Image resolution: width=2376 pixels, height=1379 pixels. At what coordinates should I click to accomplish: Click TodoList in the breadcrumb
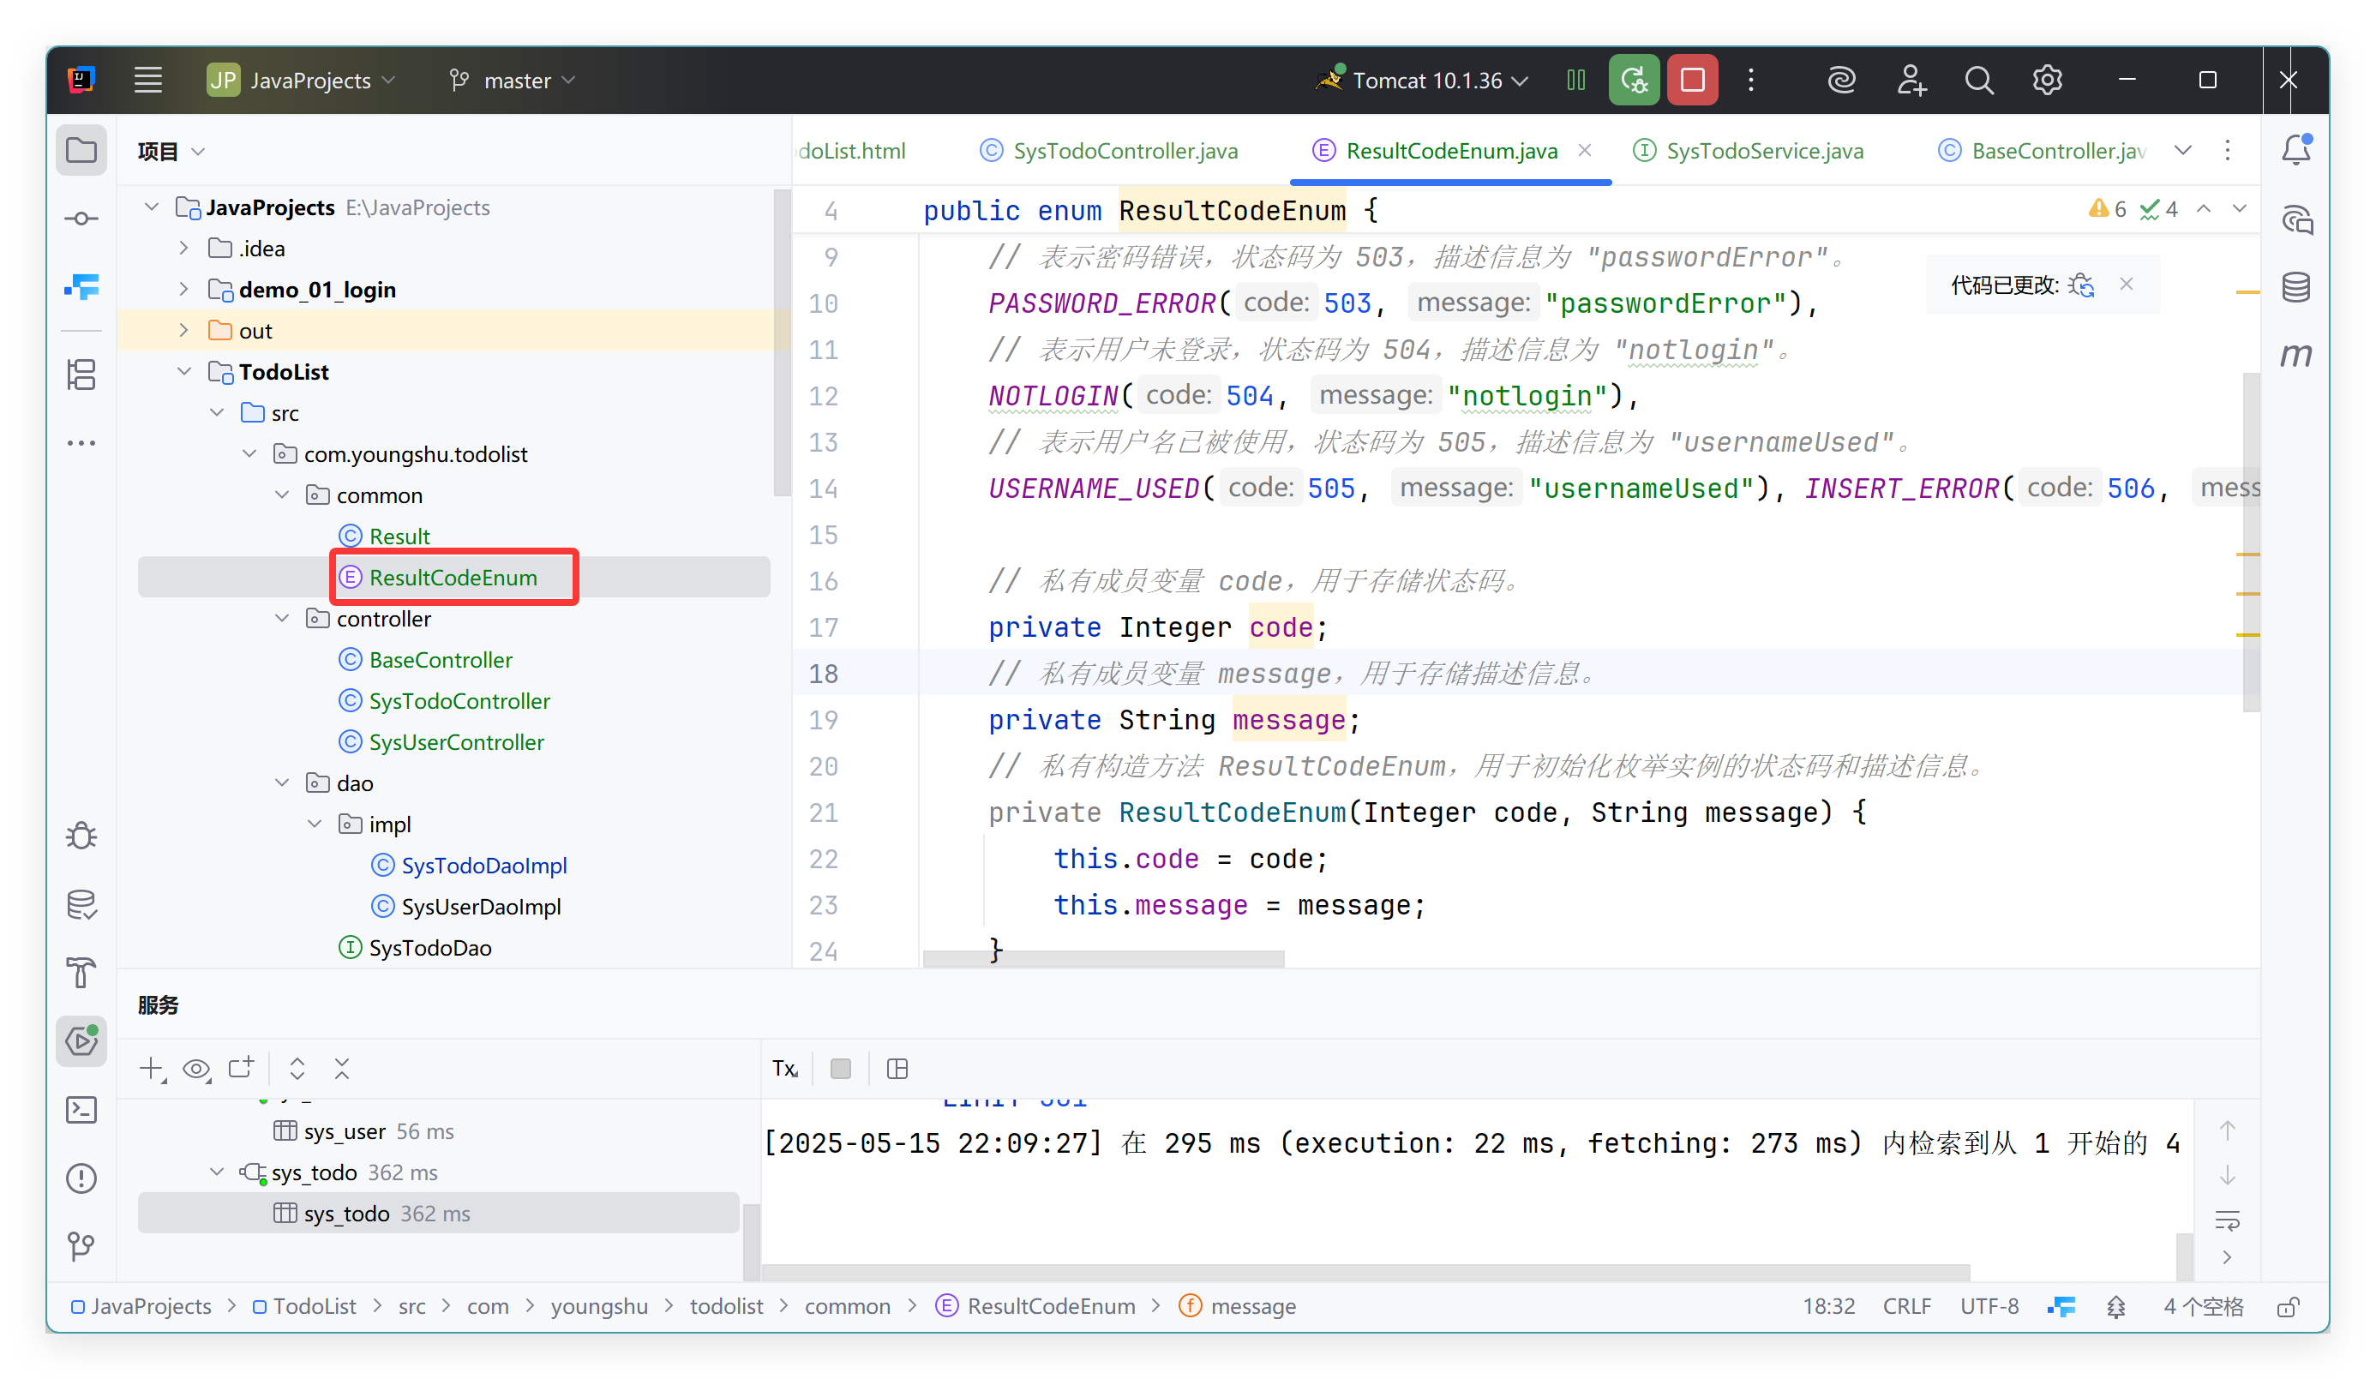point(304,1305)
